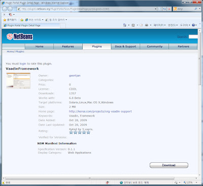Image resolution: width=203 pixels, height=186 pixels.
Task: Open the address bar history dropdown
Action: click(155, 9)
